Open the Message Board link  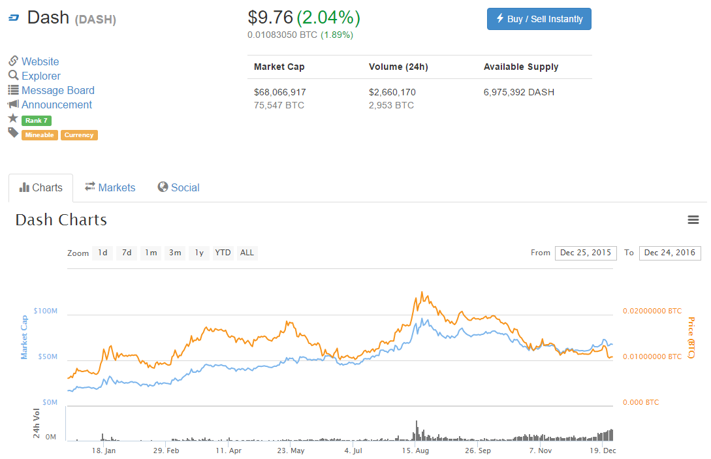coord(58,90)
